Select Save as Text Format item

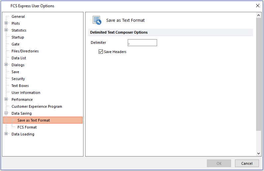(43, 120)
